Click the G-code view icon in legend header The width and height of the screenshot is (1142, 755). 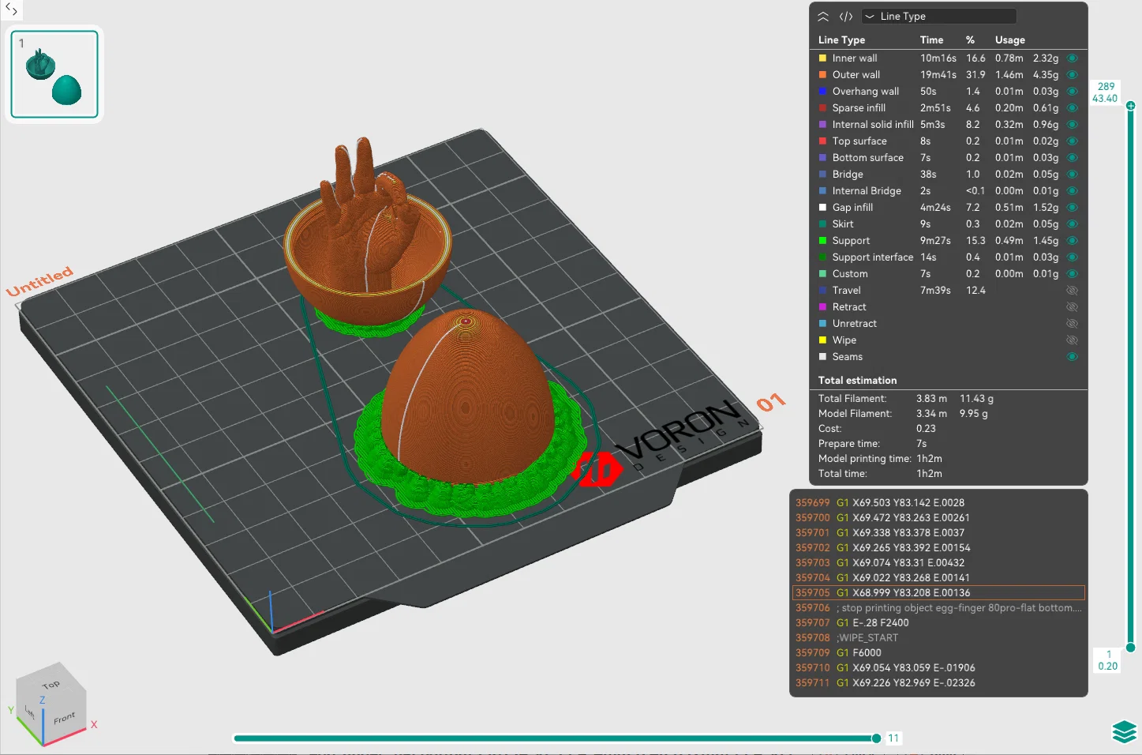click(846, 17)
